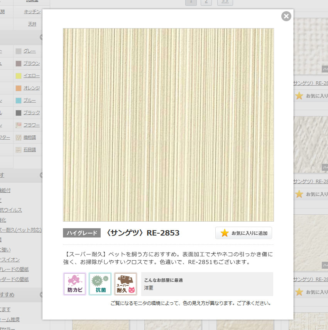The width and height of the screenshot is (328, 330).
Task: Add RE-2853 to favorites
Action: point(243,233)
